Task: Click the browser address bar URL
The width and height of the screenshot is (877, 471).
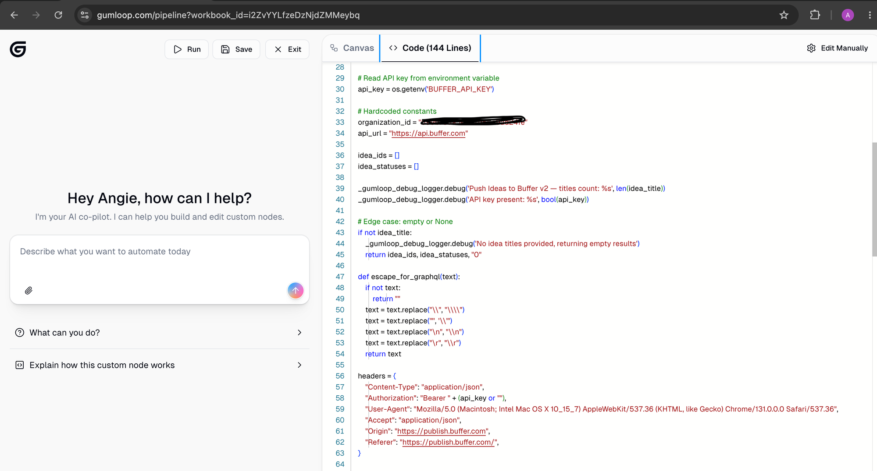Action: 228,15
